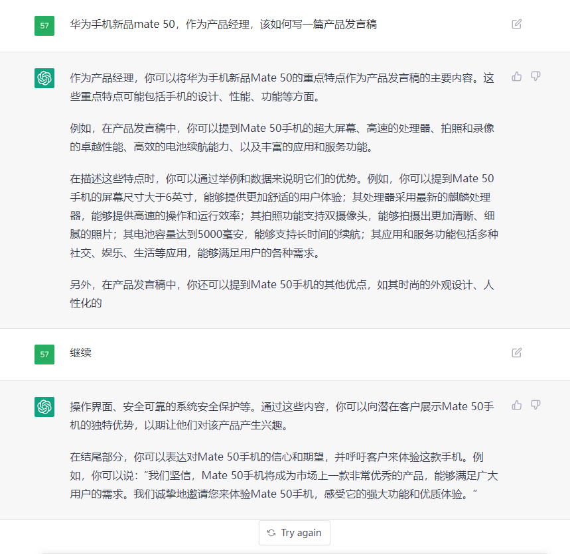Click the paragraph starting '操作界面、安全可靠'
570x554 pixels.
coord(282,415)
